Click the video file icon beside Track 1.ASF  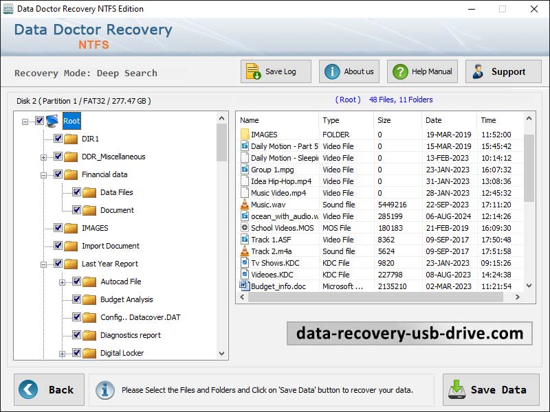[x=245, y=239]
